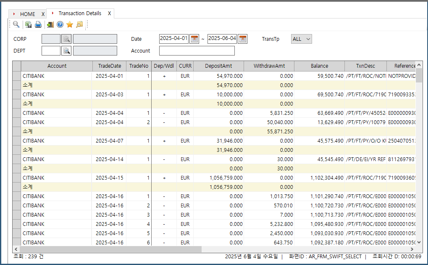Select balance 1,100,713.730

pos(319,215)
